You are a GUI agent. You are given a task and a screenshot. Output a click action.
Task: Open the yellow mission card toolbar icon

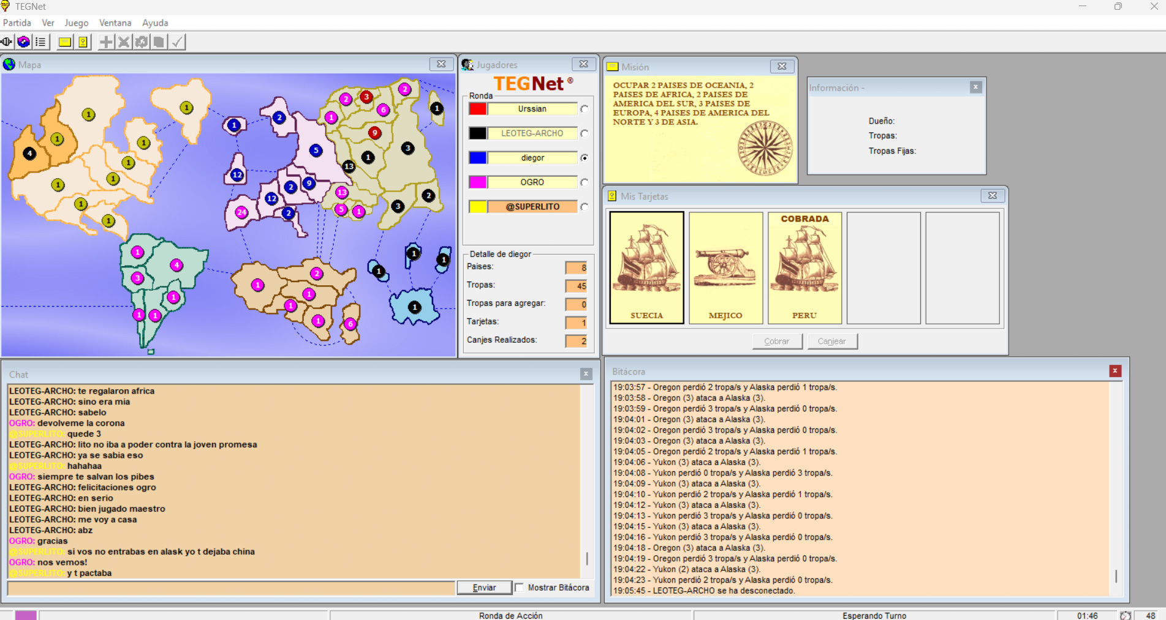[64, 42]
